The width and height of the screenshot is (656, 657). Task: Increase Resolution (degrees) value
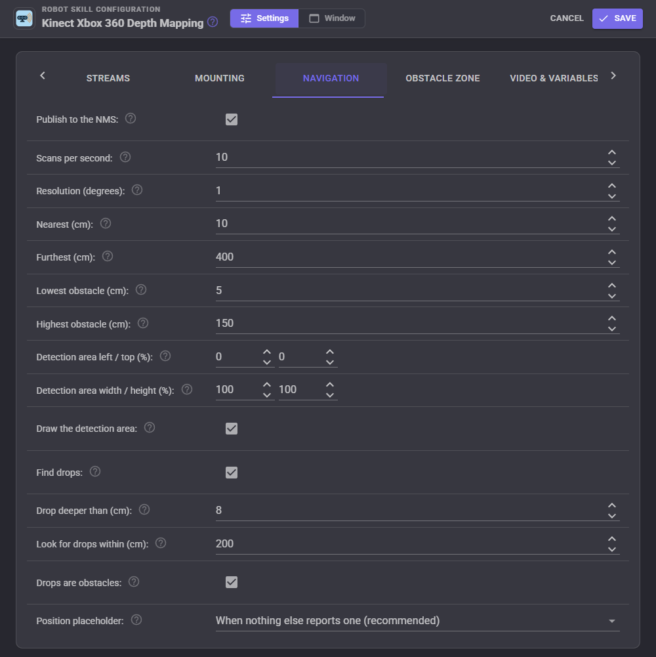point(612,186)
